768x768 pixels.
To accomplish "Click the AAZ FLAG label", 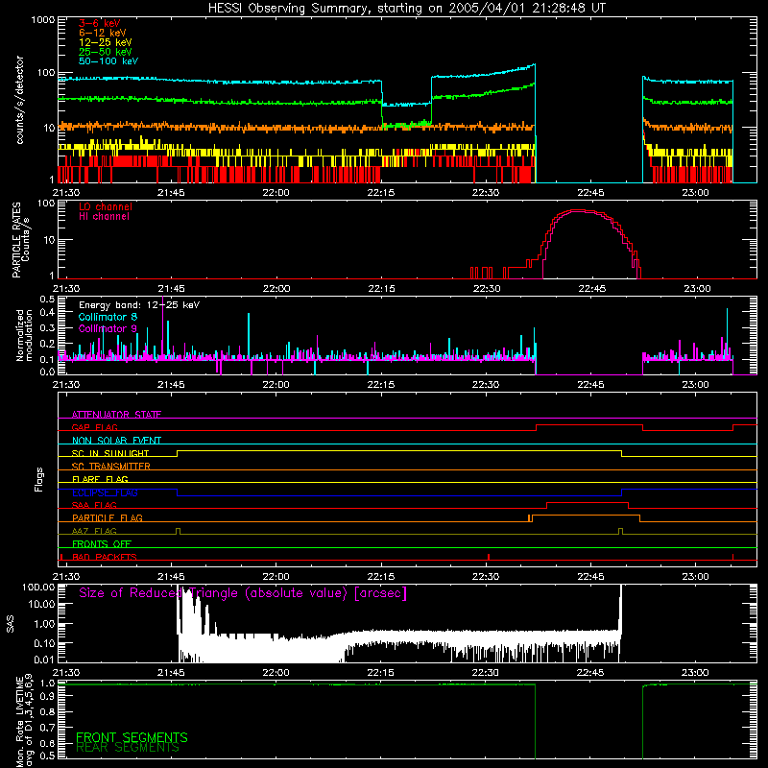I will click(x=94, y=531).
